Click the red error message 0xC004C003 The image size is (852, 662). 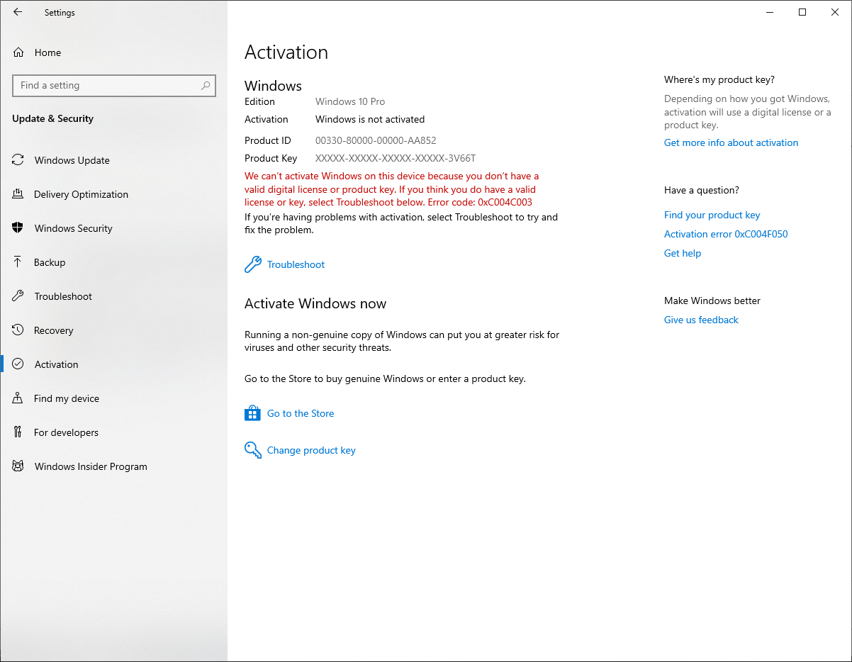pyautogui.click(x=392, y=189)
